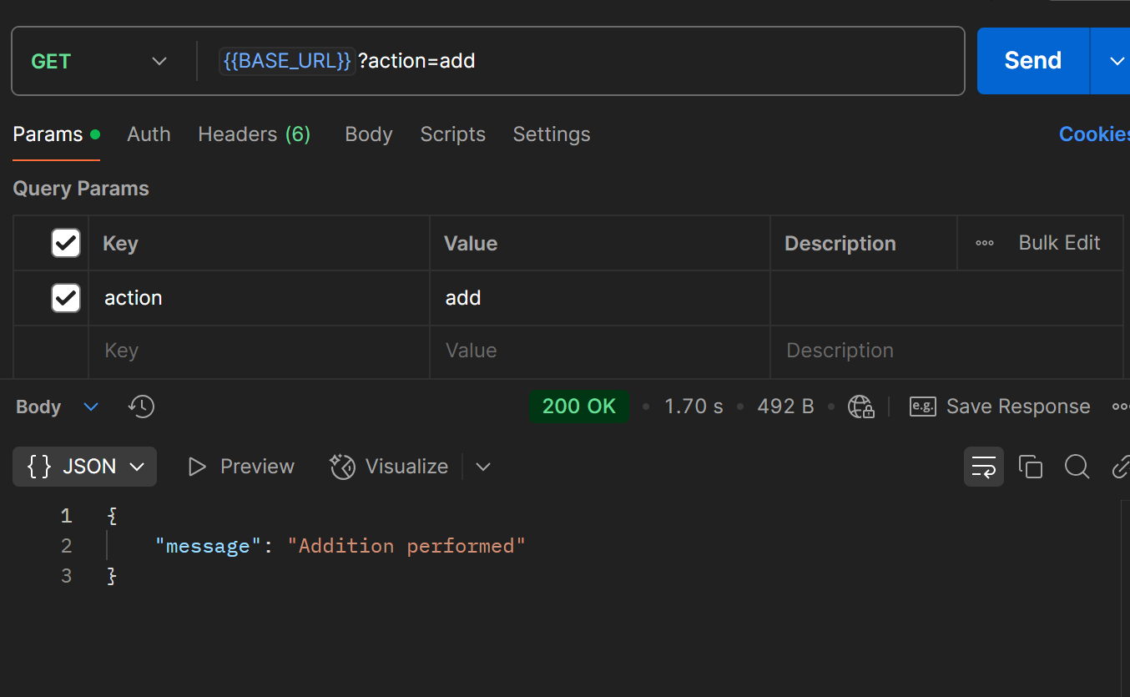Open Bulk Edit for query params
The width and height of the screenshot is (1130, 697).
coord(1059,243)
